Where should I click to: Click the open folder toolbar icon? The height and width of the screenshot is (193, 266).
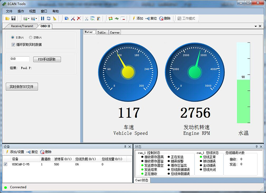click(8, 18)
